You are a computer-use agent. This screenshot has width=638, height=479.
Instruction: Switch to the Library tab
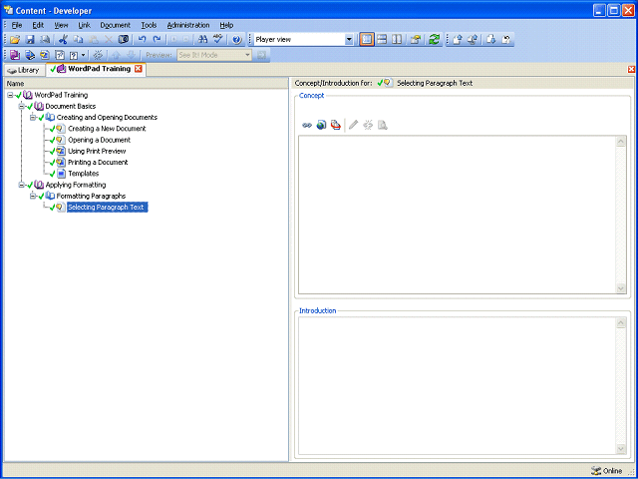pos(24,70)
